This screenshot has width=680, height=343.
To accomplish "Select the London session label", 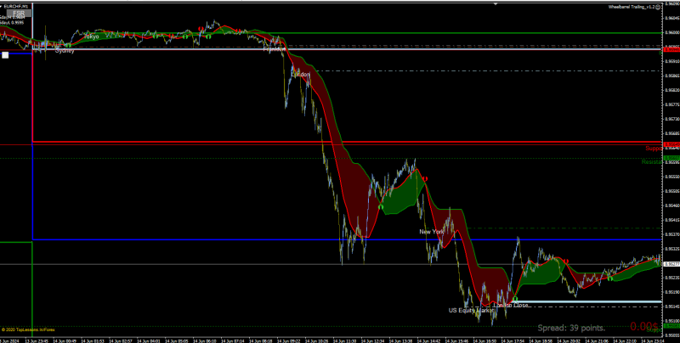I will click(301, 75).
